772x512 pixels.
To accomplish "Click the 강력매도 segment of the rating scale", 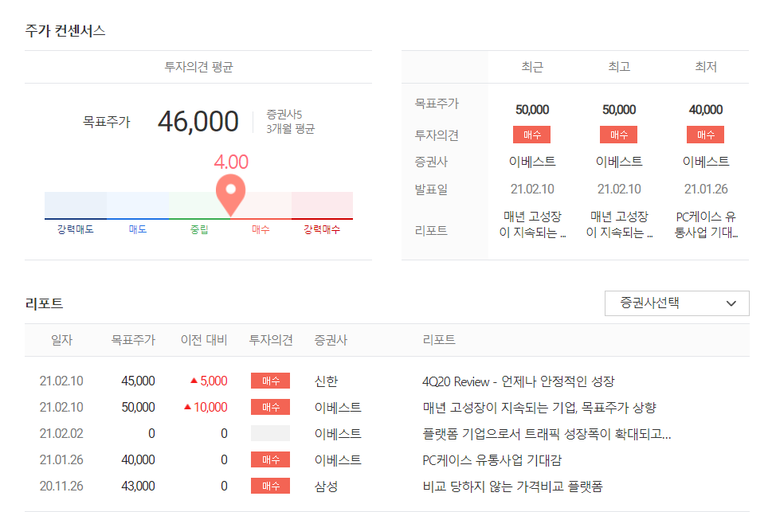I will coord(76,205).
